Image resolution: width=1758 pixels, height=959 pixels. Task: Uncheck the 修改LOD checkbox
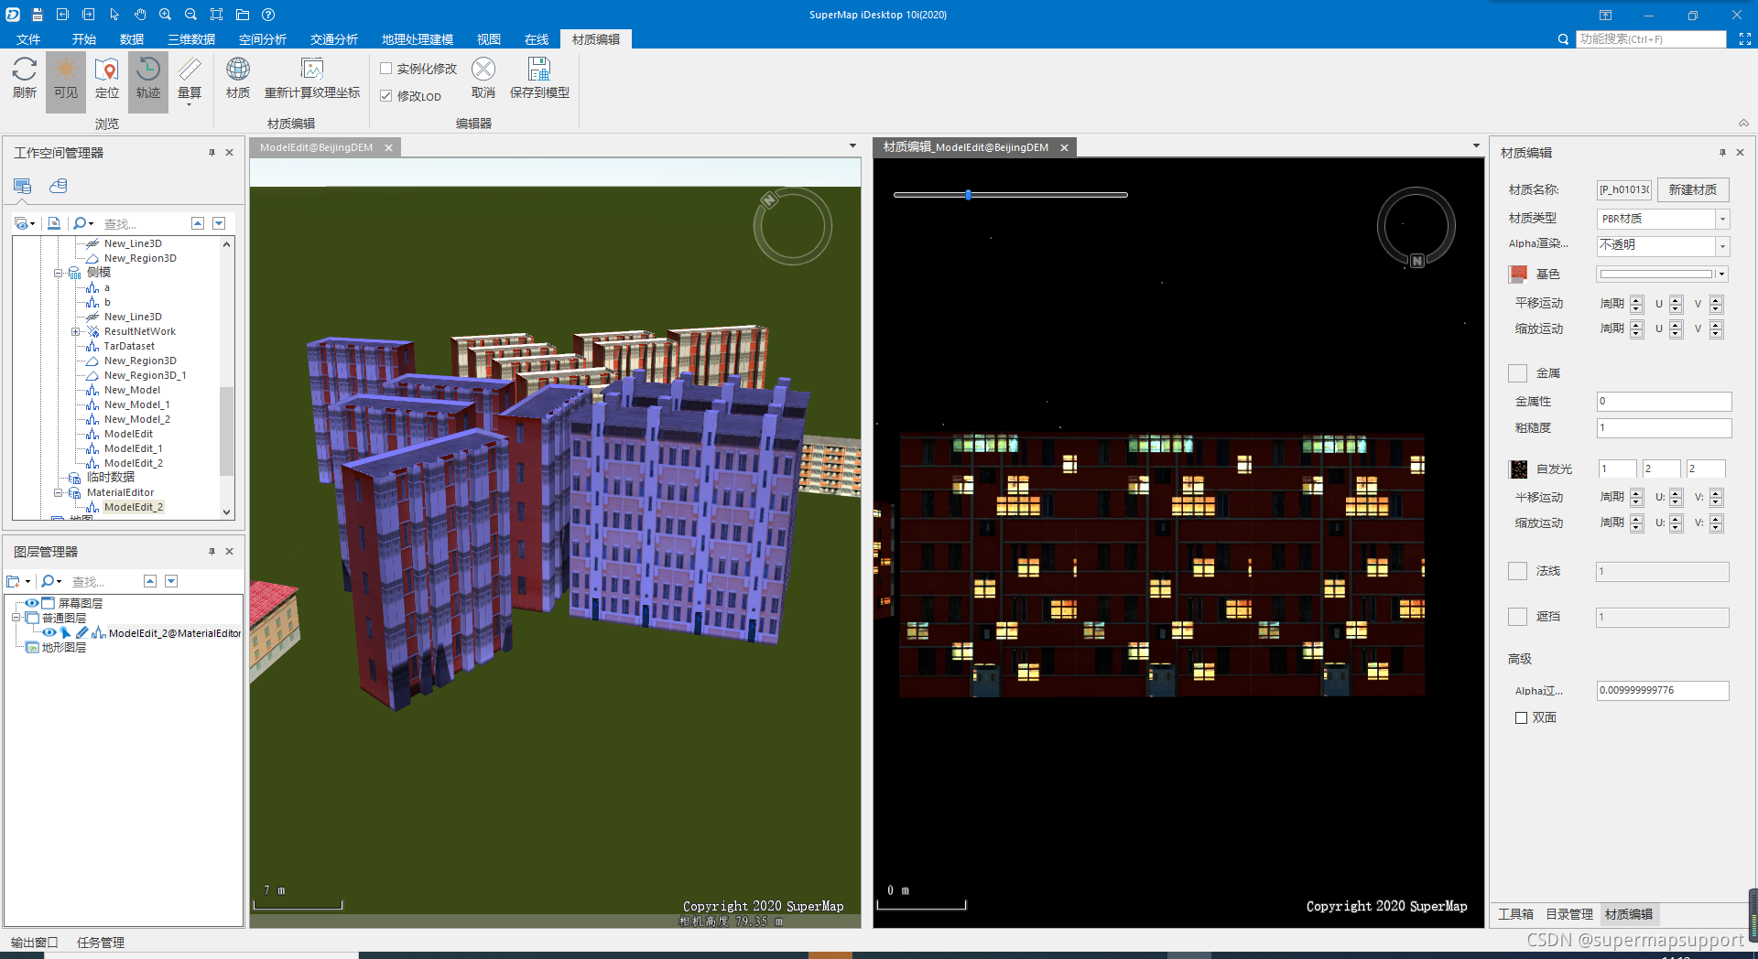386,96
